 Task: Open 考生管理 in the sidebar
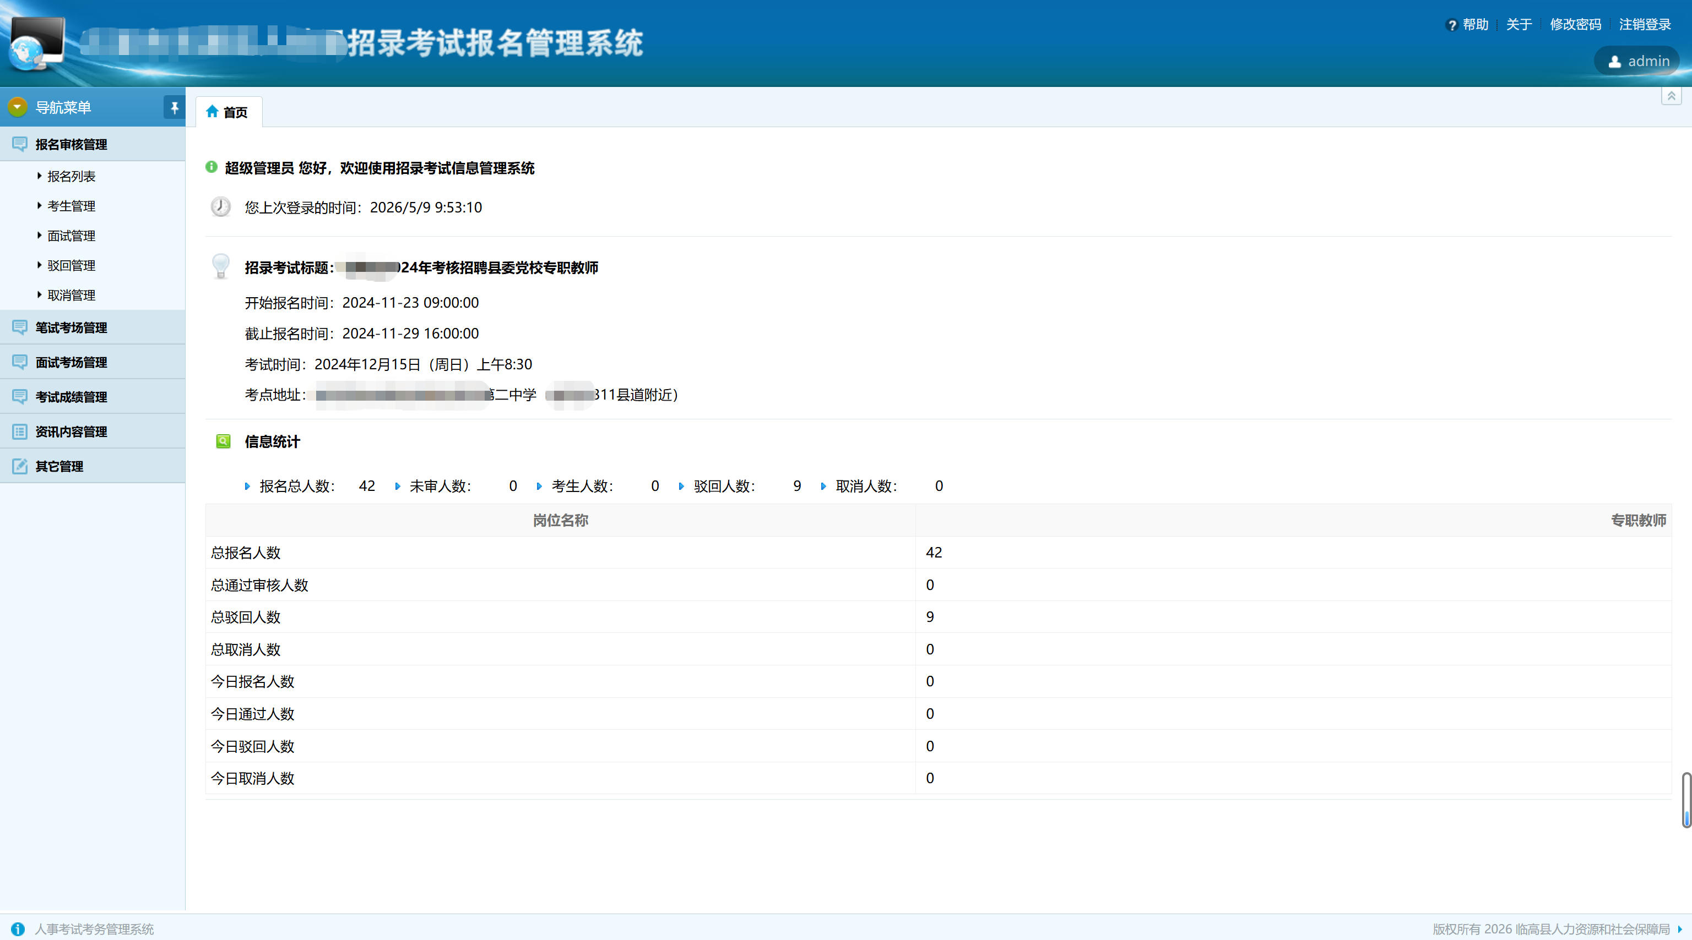tap(71, 205)
